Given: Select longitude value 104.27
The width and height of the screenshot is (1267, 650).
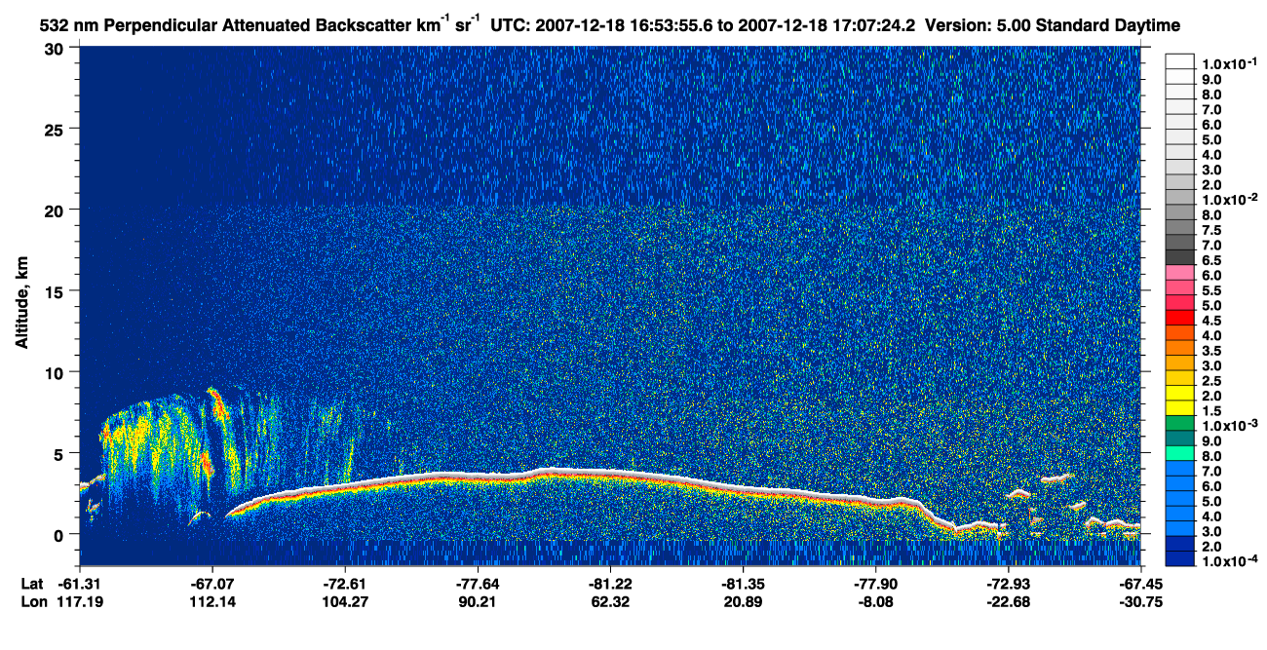Looking at the screenshot, I should click(346, 601).
